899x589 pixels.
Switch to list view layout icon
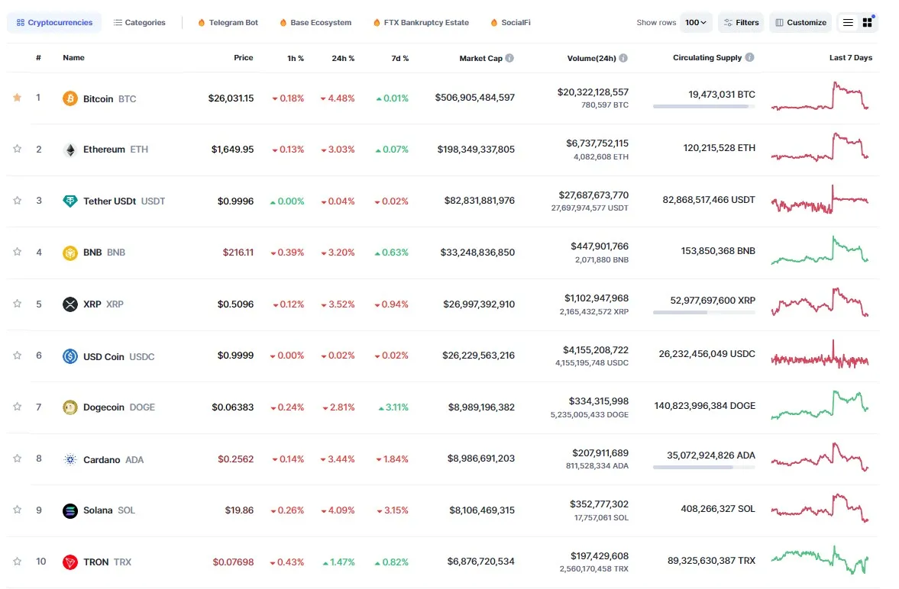click(848, 22)
